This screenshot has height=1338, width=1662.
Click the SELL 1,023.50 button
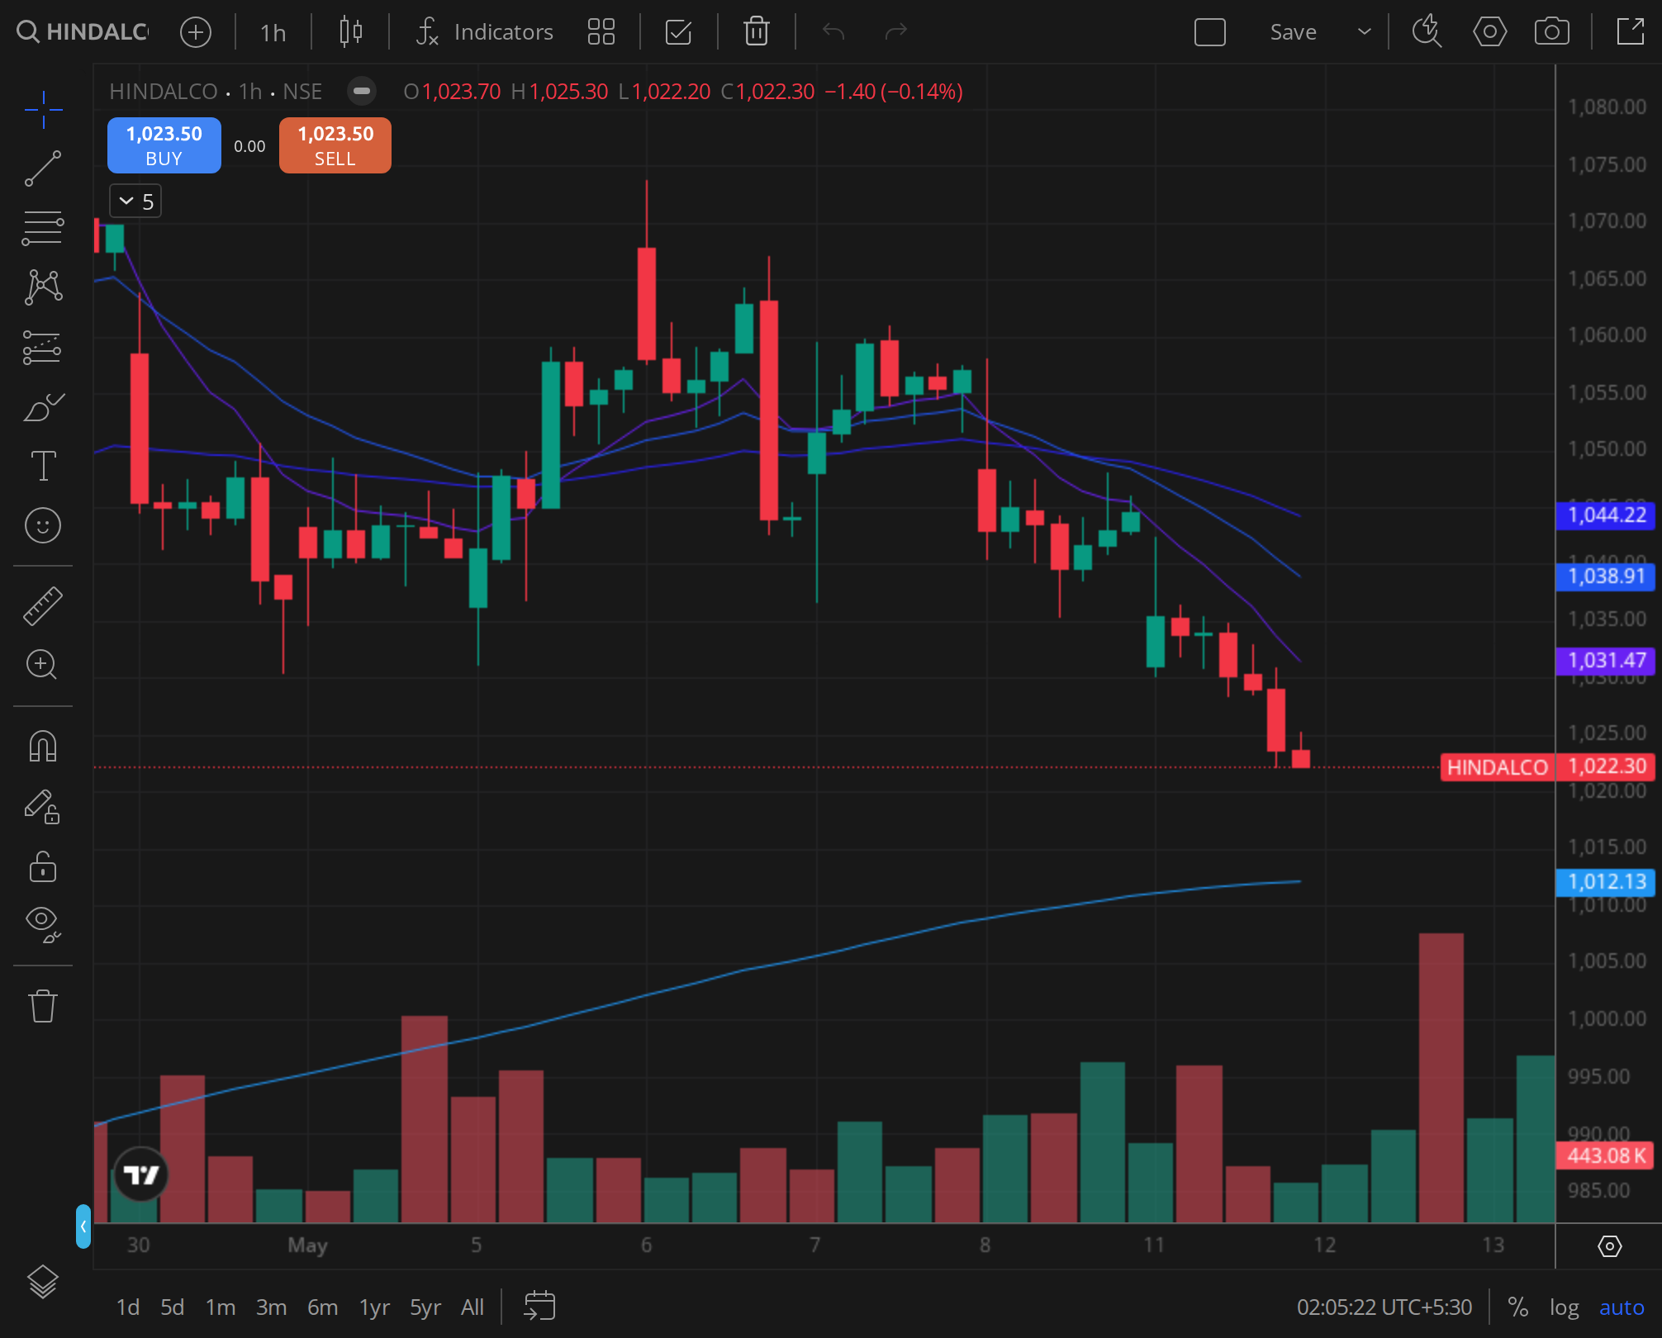coord(335,145)
